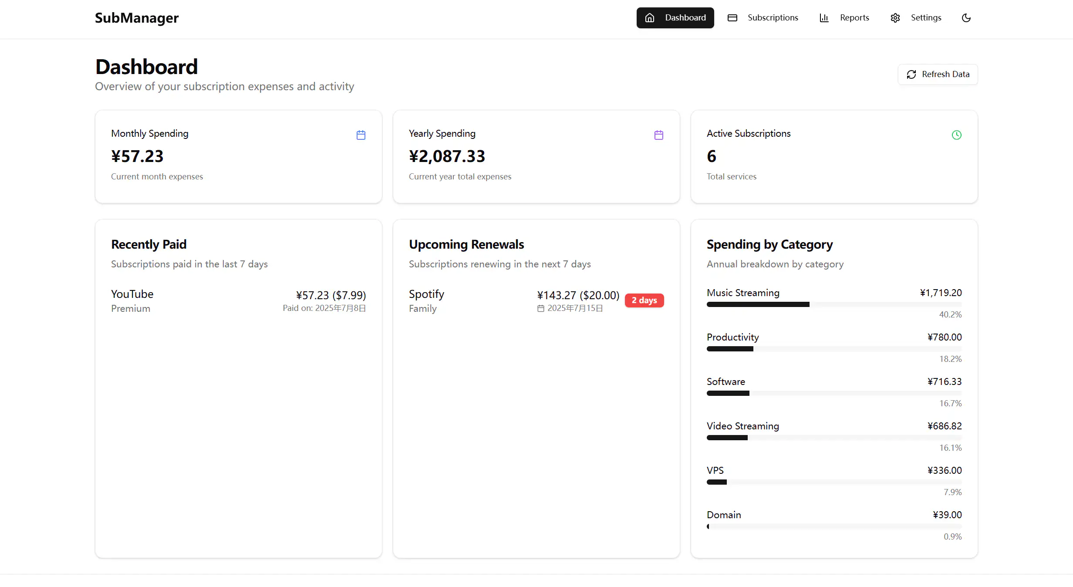Viewport: 1073px width, 587px height.
Task: Click the blue calendar icon in Monthly Spending
Action: point(361,135)
